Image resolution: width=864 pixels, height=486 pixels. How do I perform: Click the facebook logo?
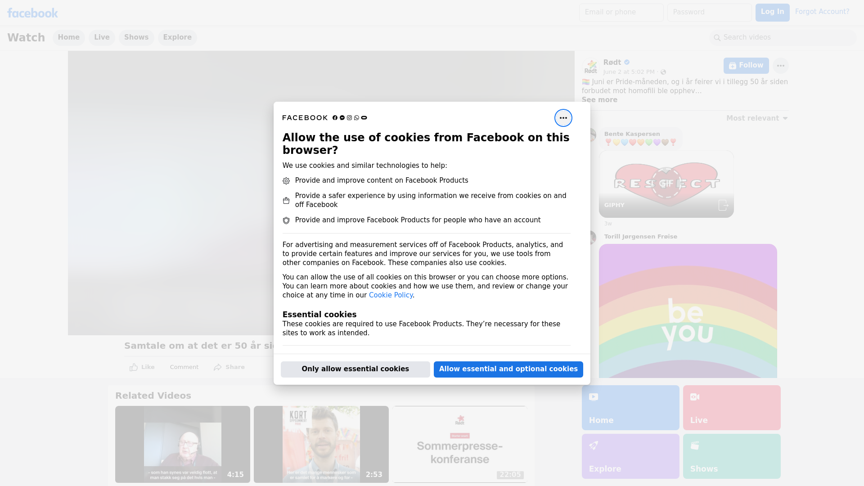click(x=32, y=13)
